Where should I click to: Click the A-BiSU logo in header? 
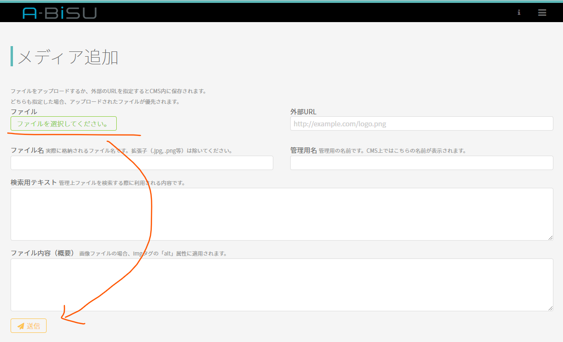coord(60,13)
